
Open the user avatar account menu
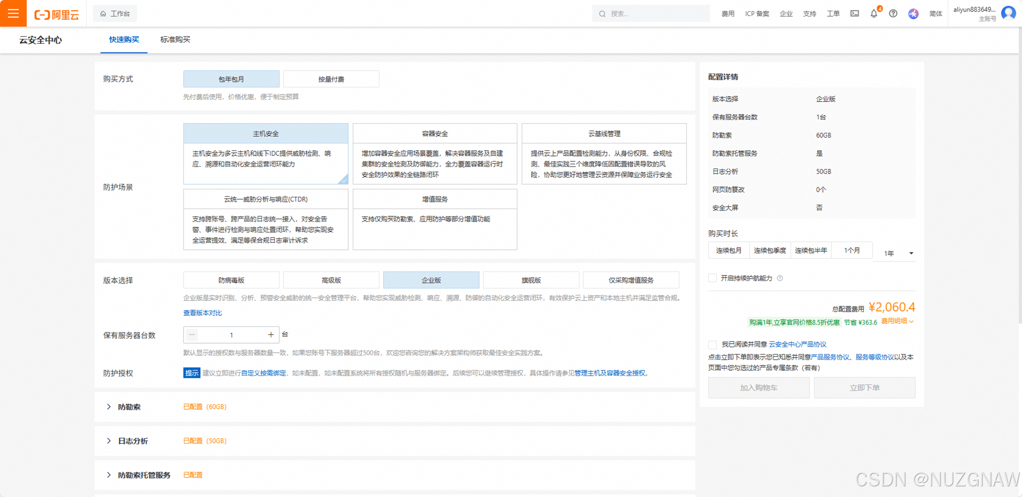1008,13
